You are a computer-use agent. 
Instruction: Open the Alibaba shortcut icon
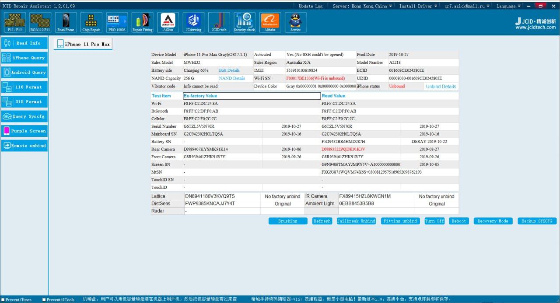click(270, 22)
